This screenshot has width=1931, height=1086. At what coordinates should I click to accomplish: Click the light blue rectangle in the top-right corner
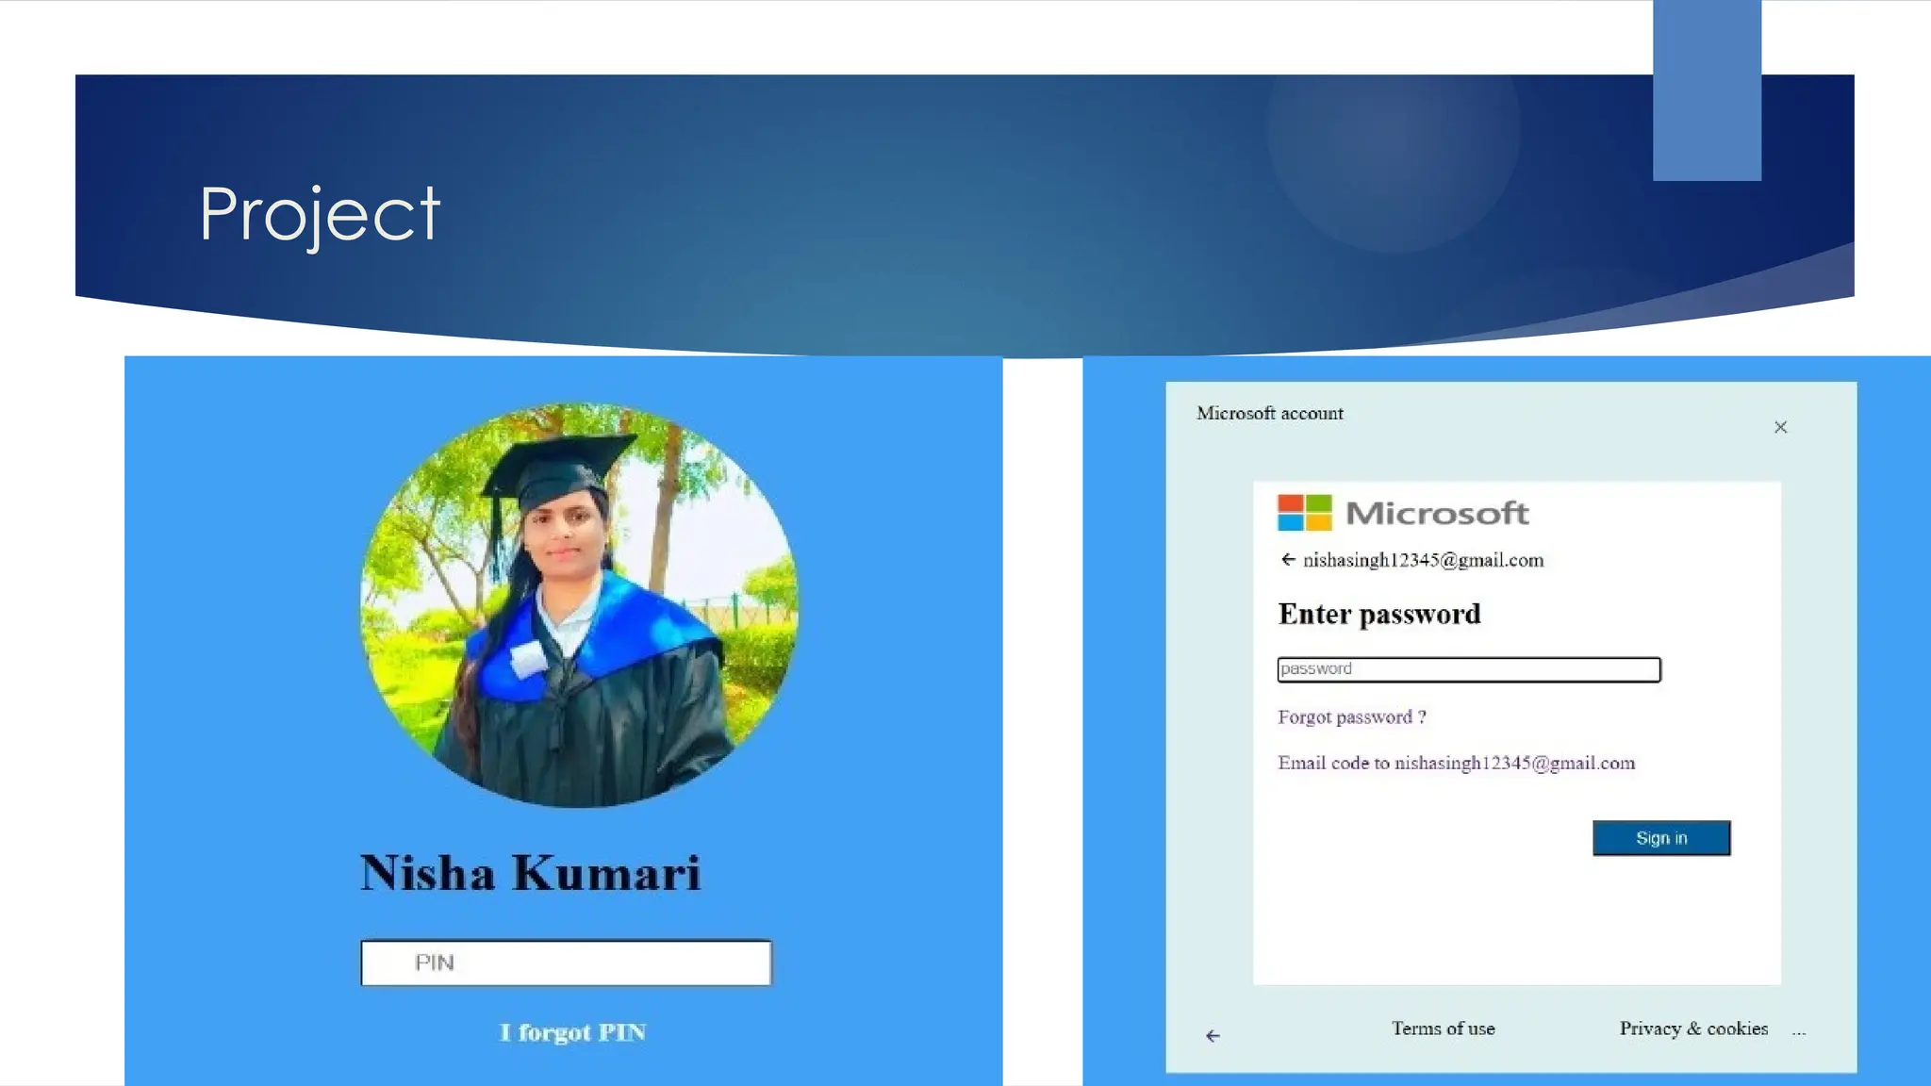pyautogui.click(x=1707, y=90)
